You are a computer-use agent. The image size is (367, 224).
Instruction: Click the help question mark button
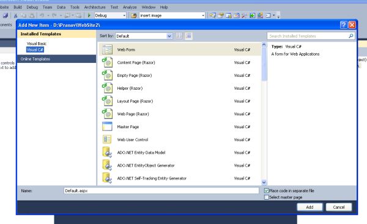343,25
